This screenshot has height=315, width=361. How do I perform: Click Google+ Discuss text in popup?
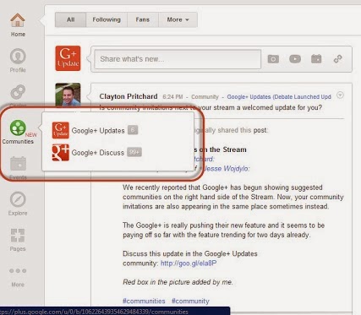coord(97,153)
